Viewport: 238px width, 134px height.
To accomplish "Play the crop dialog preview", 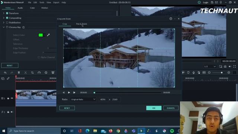I will (x=69, y=92).
